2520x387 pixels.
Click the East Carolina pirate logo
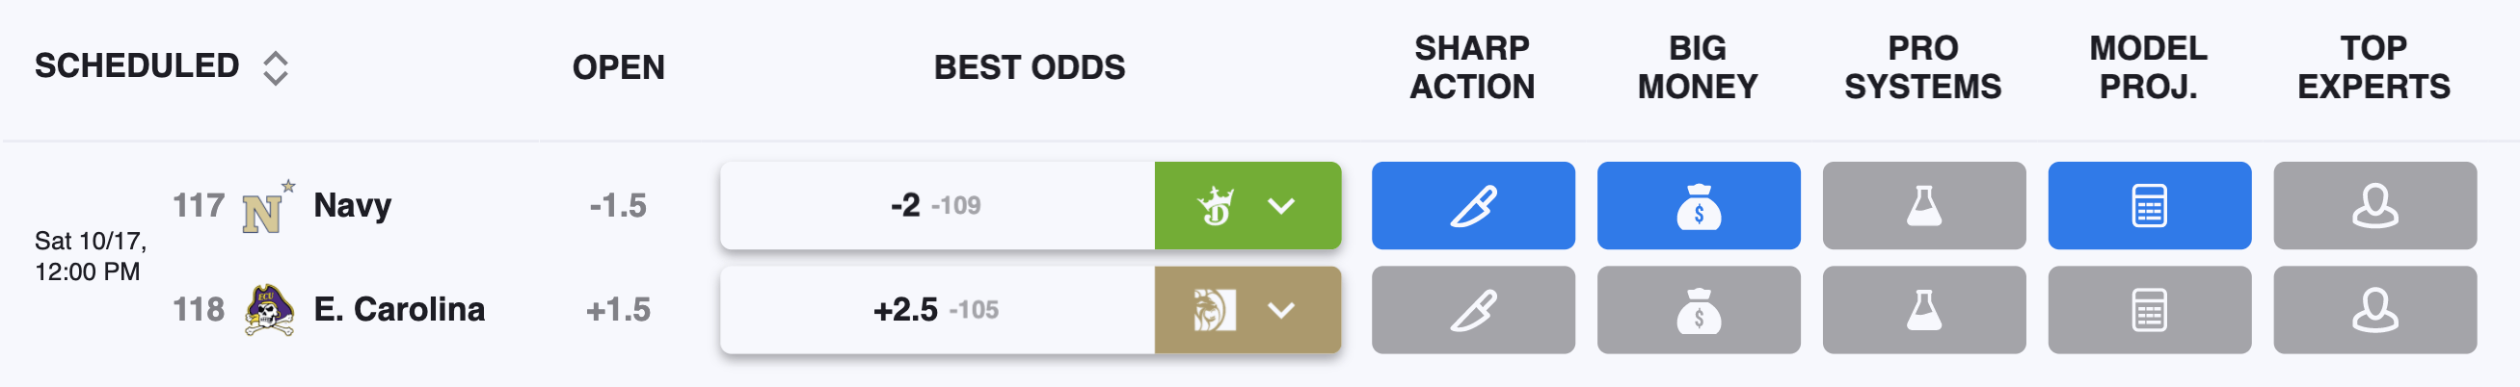(x=269, y=311)
